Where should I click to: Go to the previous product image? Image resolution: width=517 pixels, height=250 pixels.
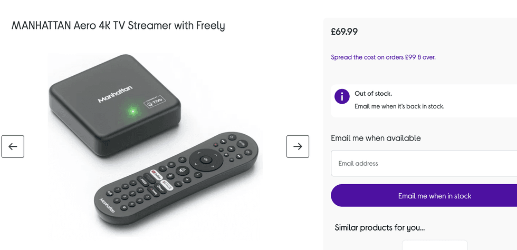pyautogui.click(x=13, y=147)
